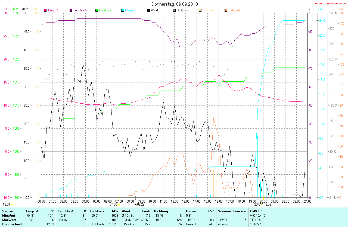This screenshot has width=348, height=227.
Task: Click the Gesamt: rain total label
Action: (192, 224)
